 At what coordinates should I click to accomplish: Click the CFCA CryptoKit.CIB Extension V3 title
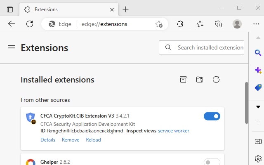click(x=77, y=116)
